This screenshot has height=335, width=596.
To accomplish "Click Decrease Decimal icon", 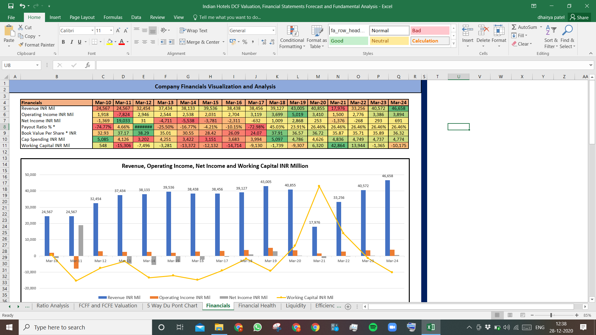I will [272, 42].
